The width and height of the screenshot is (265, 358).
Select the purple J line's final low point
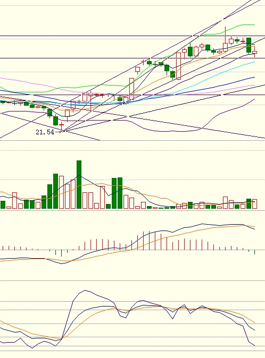pyautogui.click(x=255, y=345)
